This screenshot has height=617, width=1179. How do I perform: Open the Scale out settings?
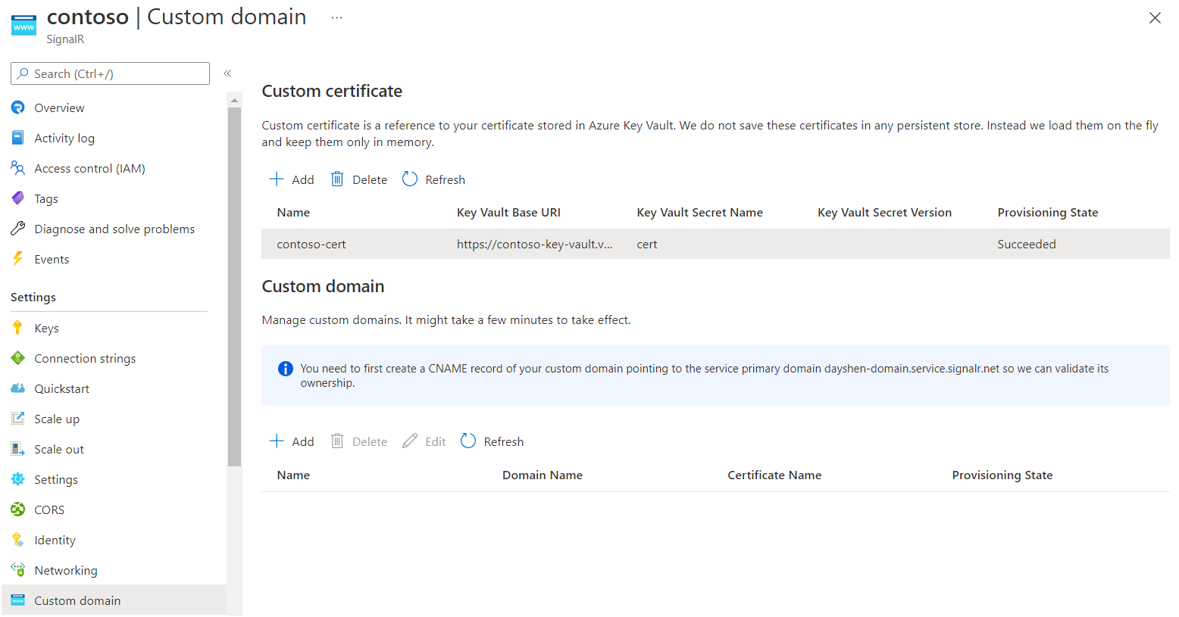(x=59, y=448)
